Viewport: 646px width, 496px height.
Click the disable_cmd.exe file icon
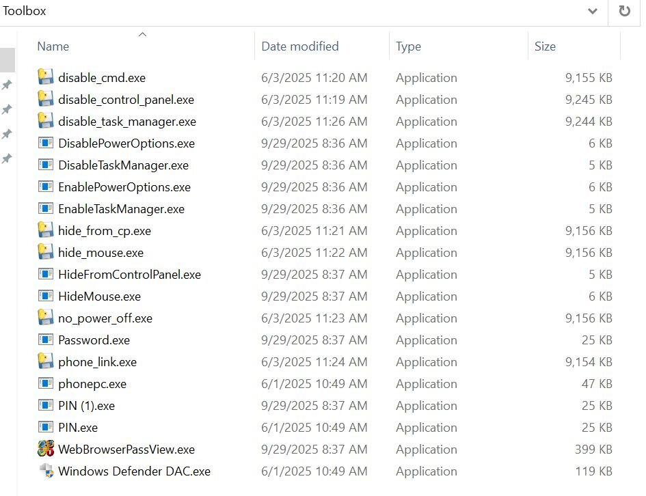46,77
